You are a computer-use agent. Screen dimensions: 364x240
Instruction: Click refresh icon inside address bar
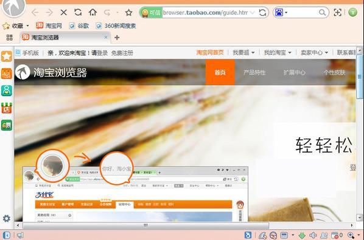(262, 13)
